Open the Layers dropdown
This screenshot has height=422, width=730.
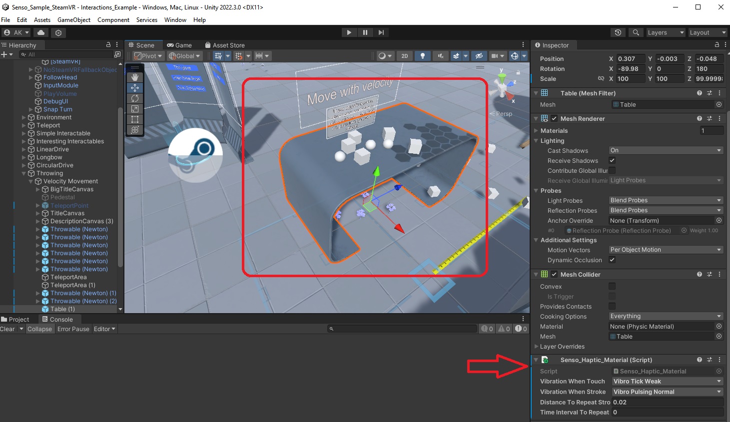[665, 32]
